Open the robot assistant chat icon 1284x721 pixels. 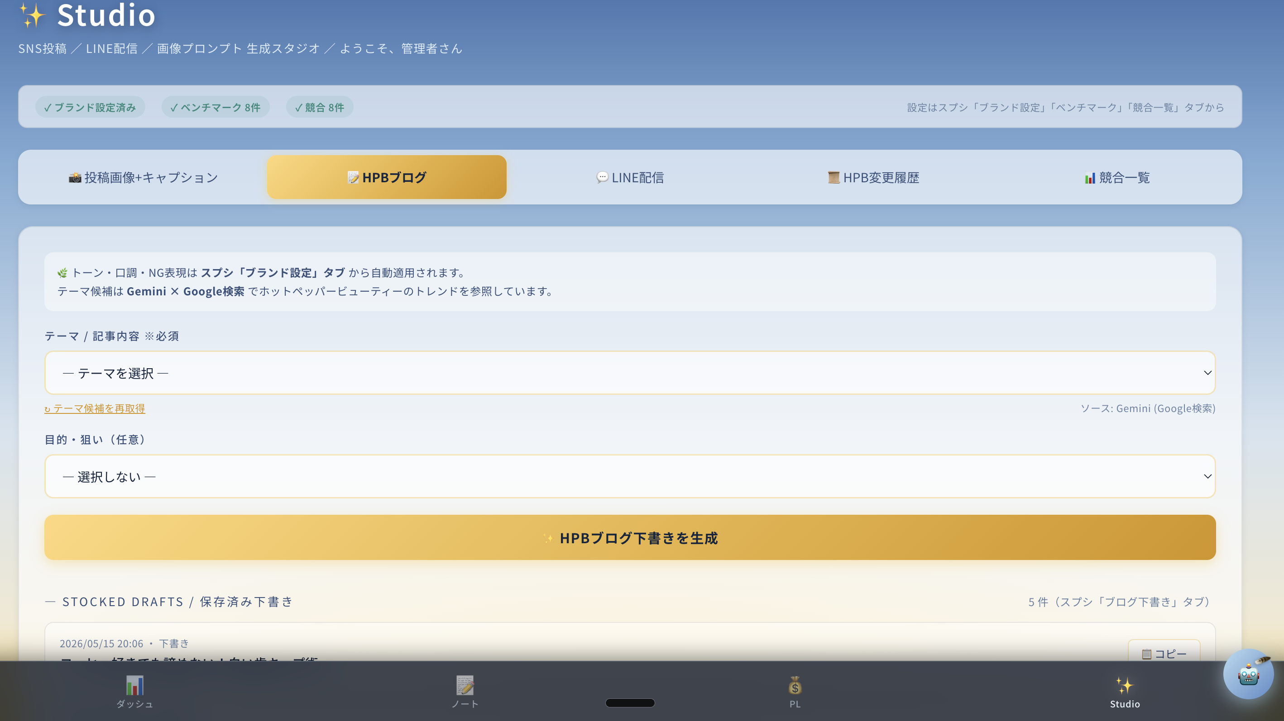click(x=1249, y=674)
